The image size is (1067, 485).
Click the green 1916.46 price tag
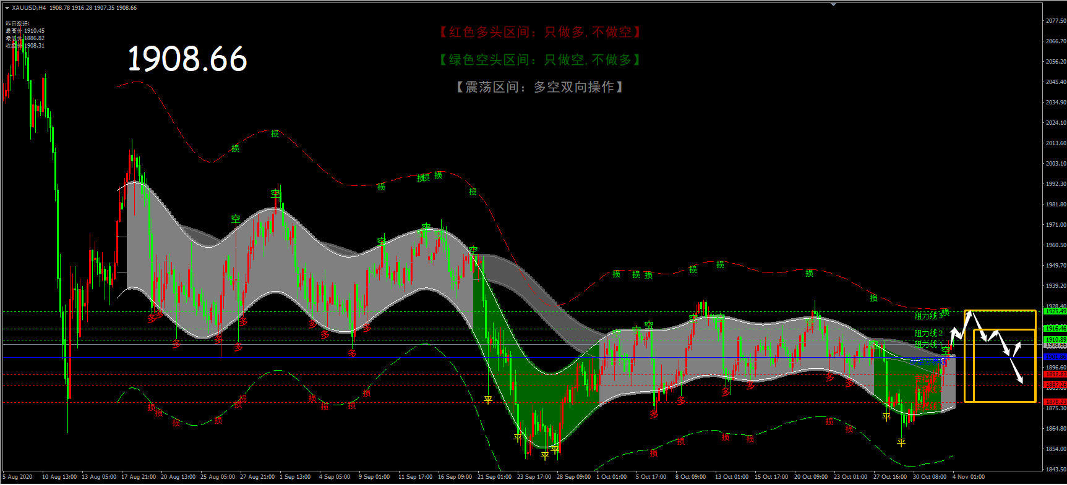pyautogui.click(x=1055, y=329)
